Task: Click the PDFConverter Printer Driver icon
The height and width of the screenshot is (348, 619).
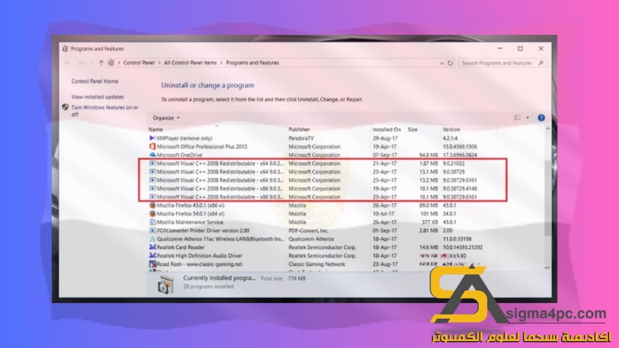Action: coord(152,231)
